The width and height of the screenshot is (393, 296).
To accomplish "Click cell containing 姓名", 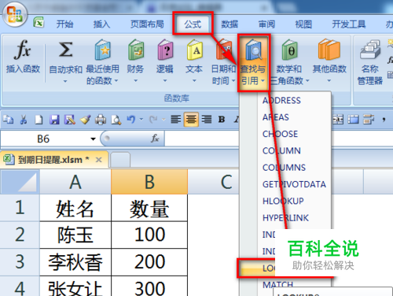I will click(x=75, y=208).
